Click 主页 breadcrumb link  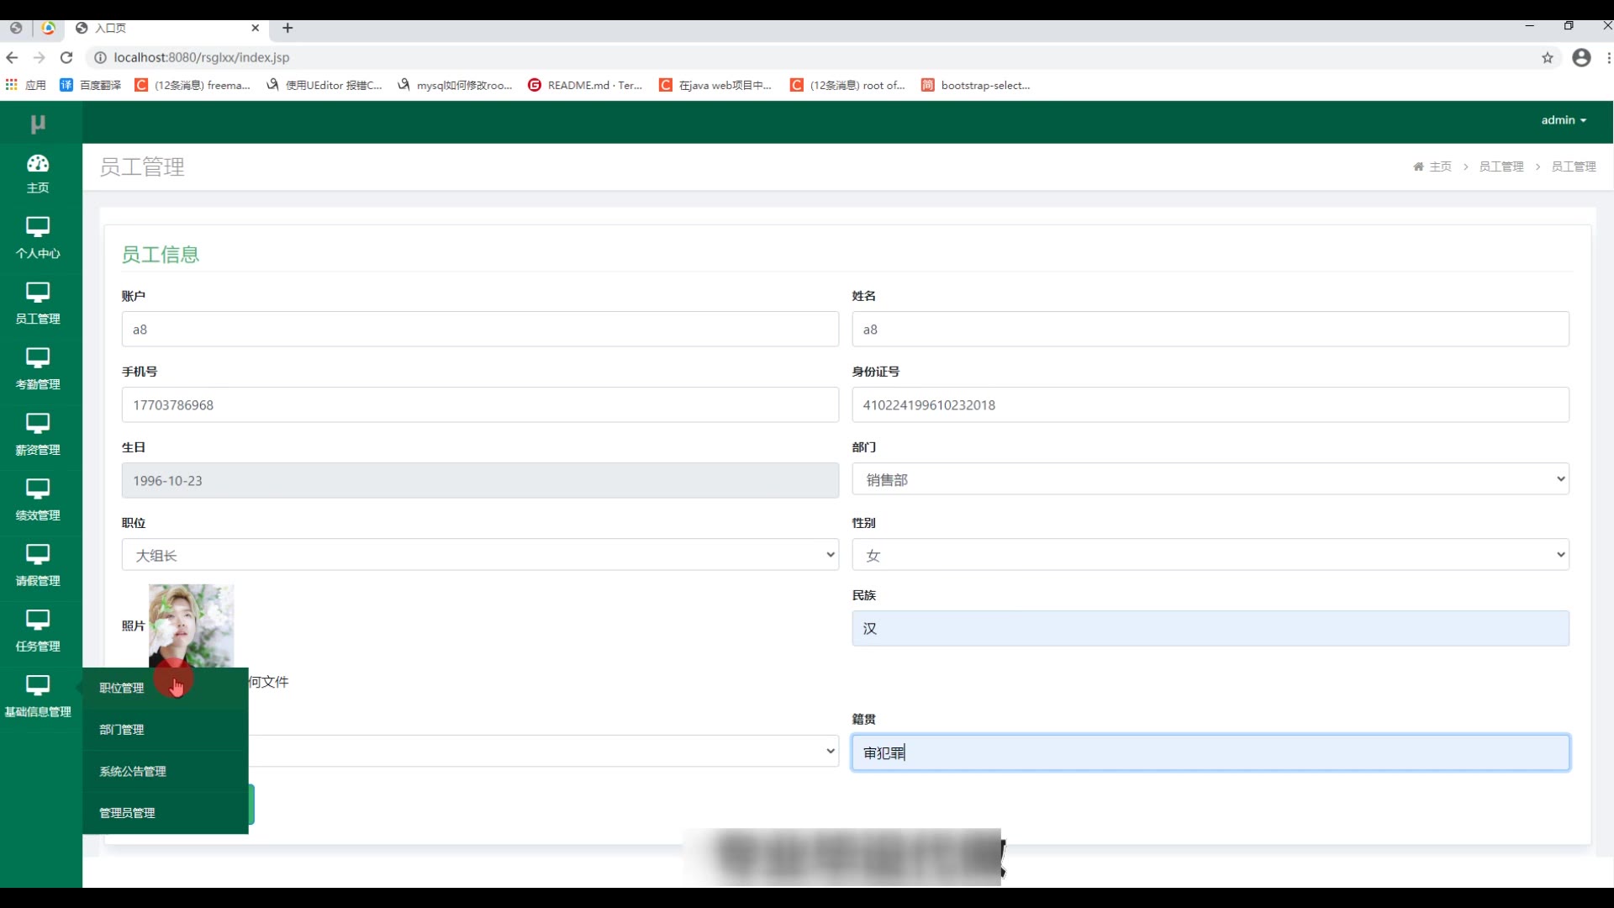pos(1439,166)
